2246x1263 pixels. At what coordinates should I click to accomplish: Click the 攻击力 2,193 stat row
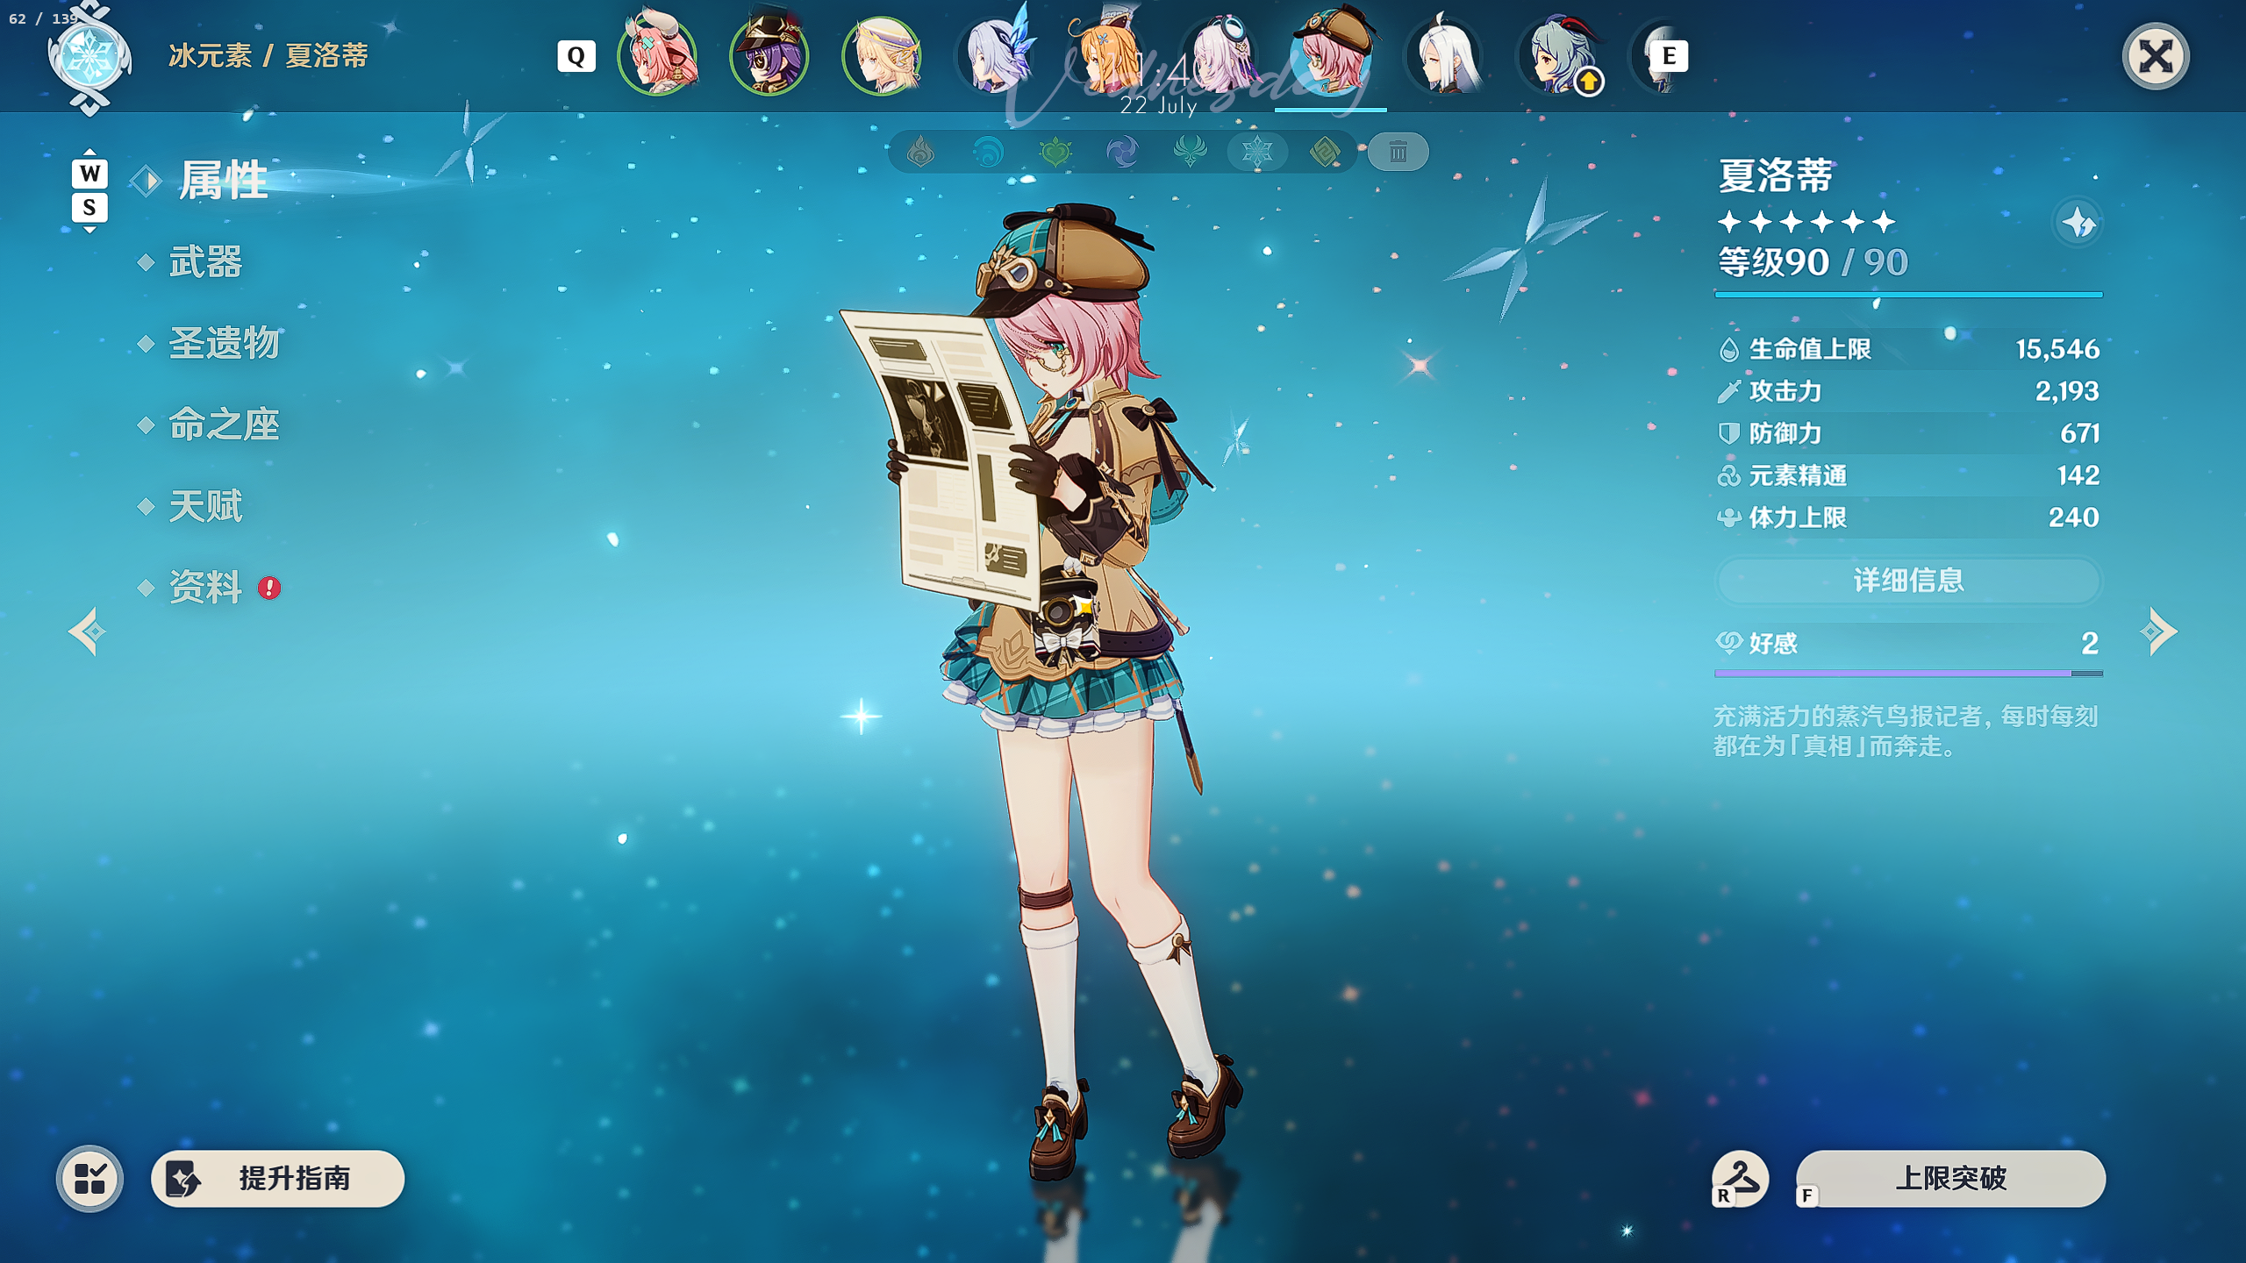pyautogui.click(x=1908, y=391)
